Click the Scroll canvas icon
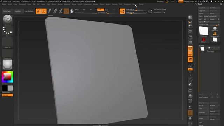 pyautogui.click(x=190, y=26)
